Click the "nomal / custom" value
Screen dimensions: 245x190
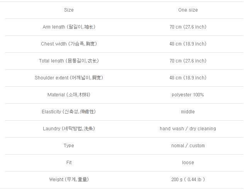coord(188,146)
